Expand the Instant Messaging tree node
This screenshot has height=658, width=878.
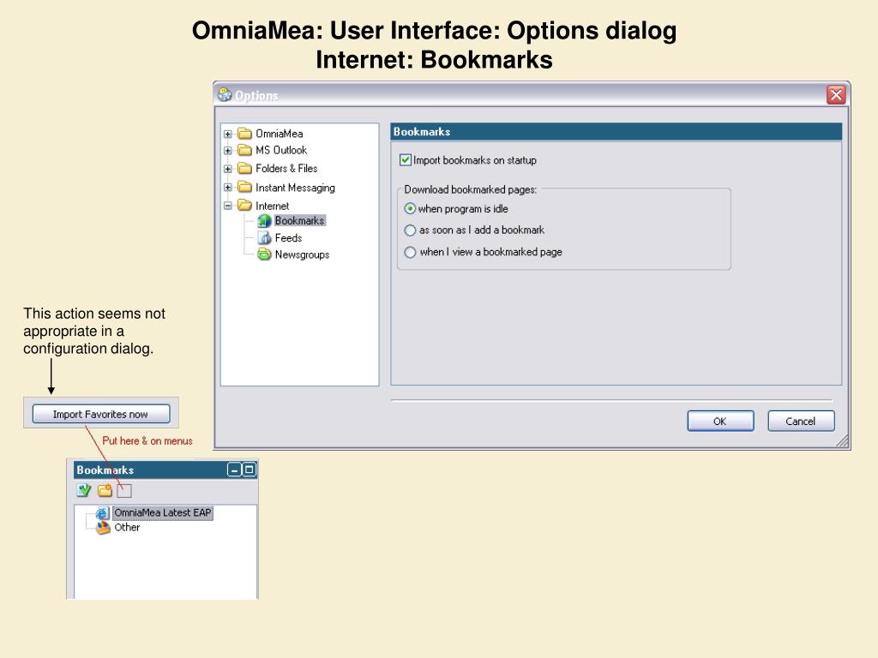coord(228,188)
